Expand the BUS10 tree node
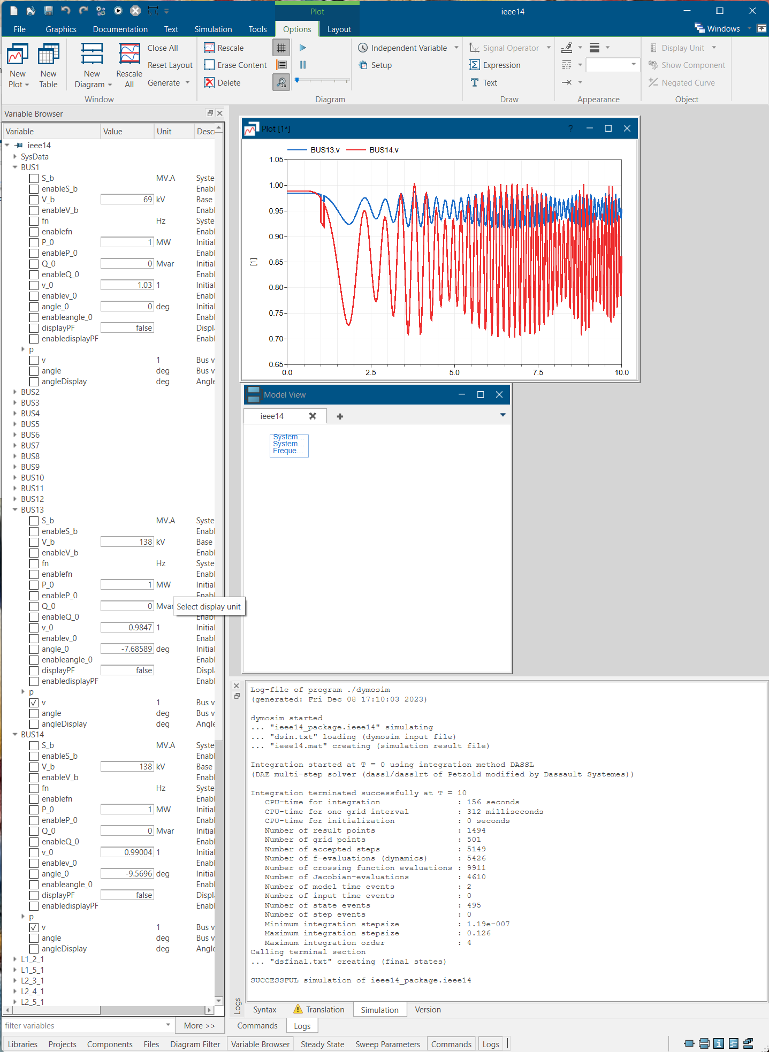Image resolution: width=769 pixels, height=1052 pixels. coord(15,478)
